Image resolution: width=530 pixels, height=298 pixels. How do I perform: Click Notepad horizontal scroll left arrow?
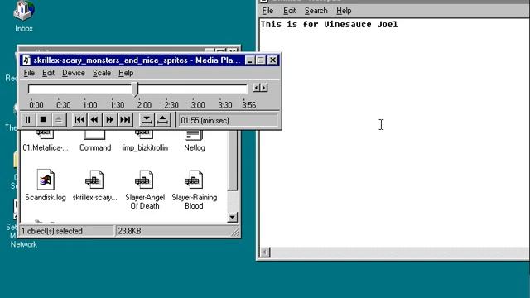click(265, 252)
